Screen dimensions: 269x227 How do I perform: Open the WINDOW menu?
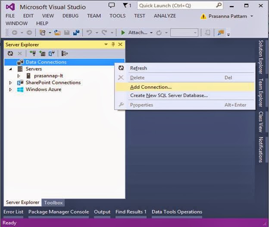[x=17, y=23]
